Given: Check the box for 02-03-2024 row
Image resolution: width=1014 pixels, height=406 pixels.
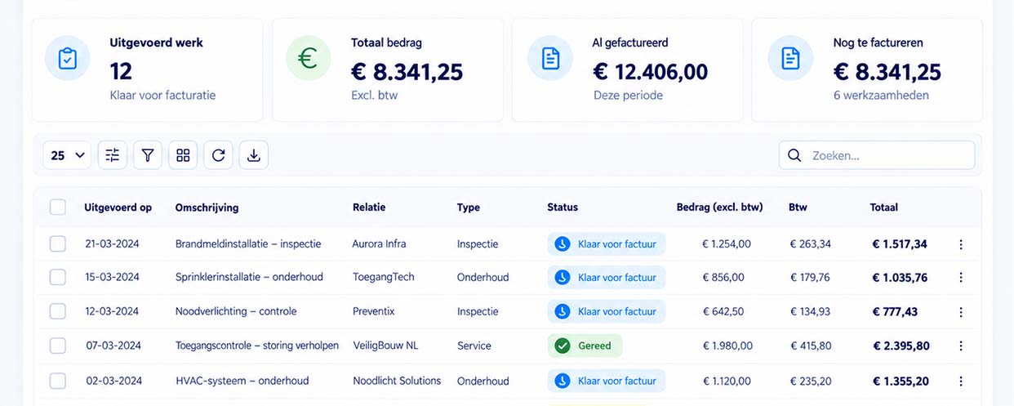Looking at the screenshot, I should 58,381.
